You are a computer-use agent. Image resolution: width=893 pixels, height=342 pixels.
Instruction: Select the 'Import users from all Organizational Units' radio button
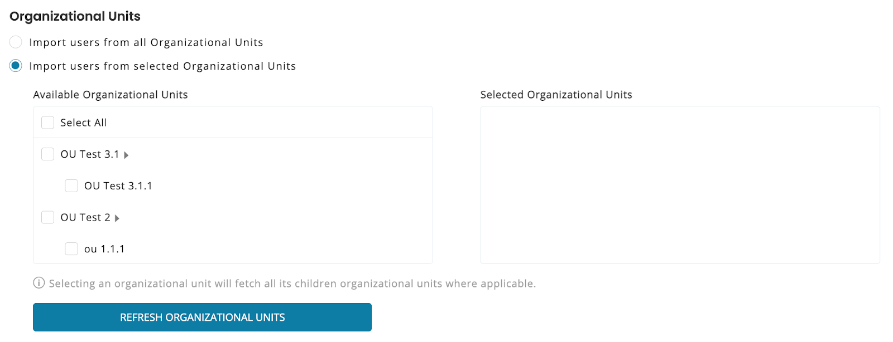click(x=16, y=42)
